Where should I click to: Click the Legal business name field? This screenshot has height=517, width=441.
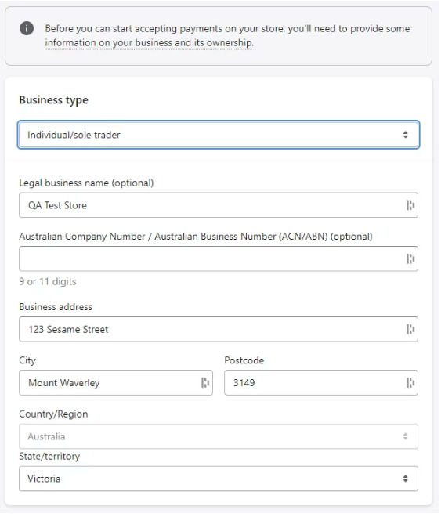coord(219,205)
